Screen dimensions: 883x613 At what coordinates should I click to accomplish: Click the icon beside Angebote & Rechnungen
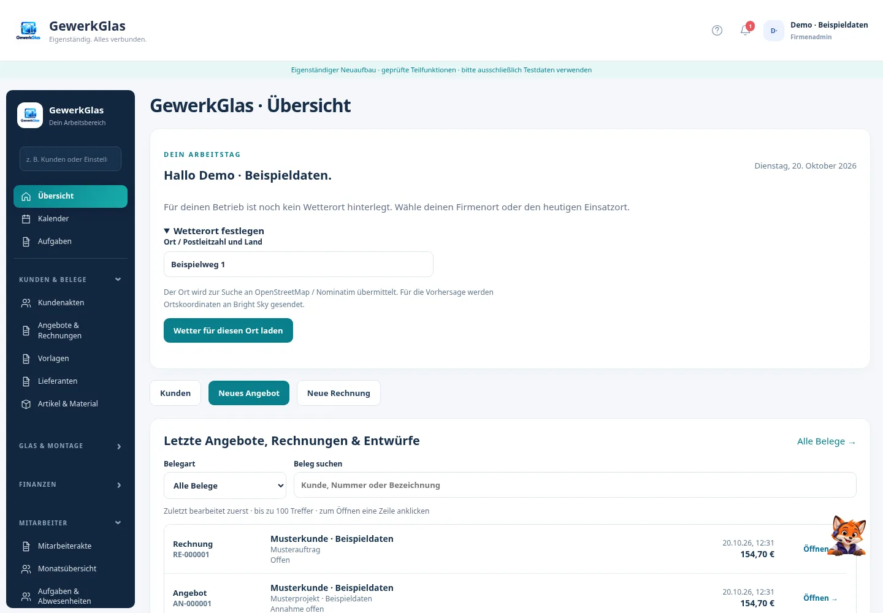point(26,330)
